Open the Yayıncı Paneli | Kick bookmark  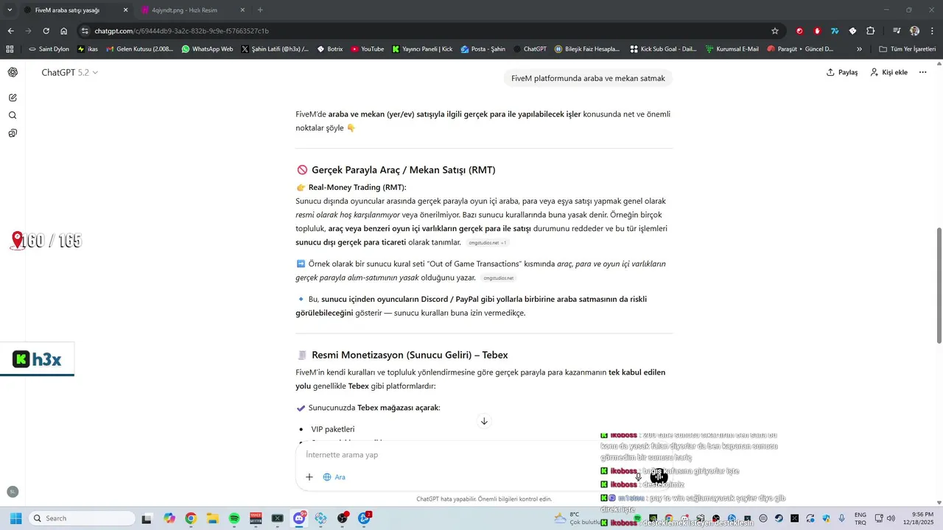(422, 49)
